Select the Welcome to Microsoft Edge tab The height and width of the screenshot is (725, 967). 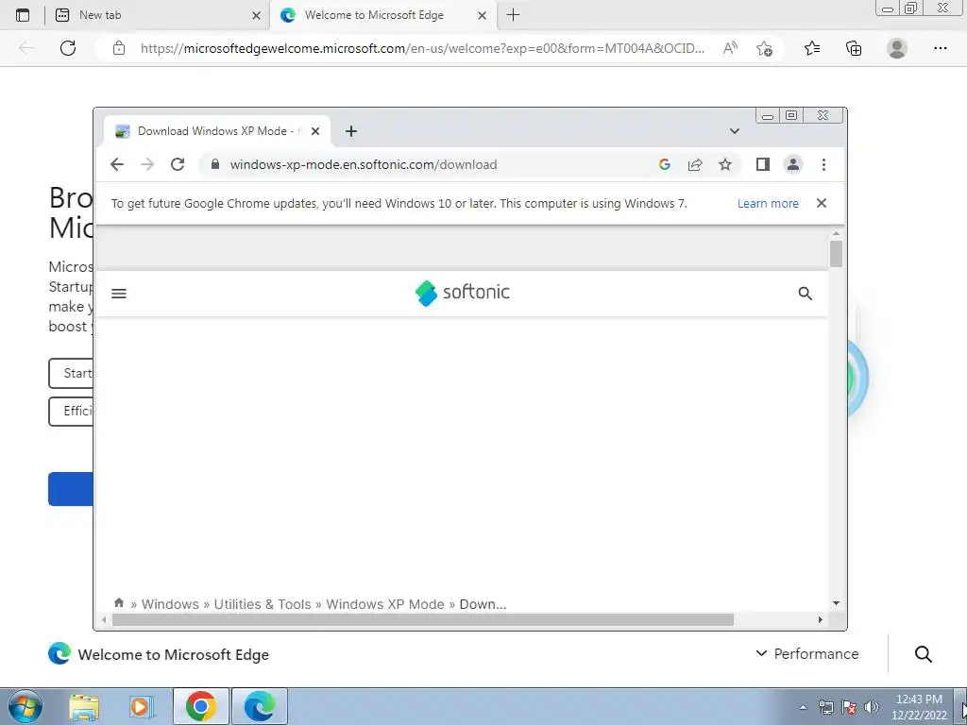382,15
